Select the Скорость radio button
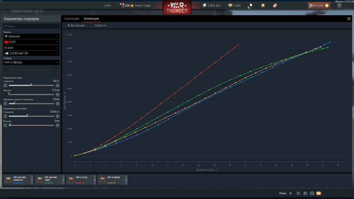 tap(92, 25)
